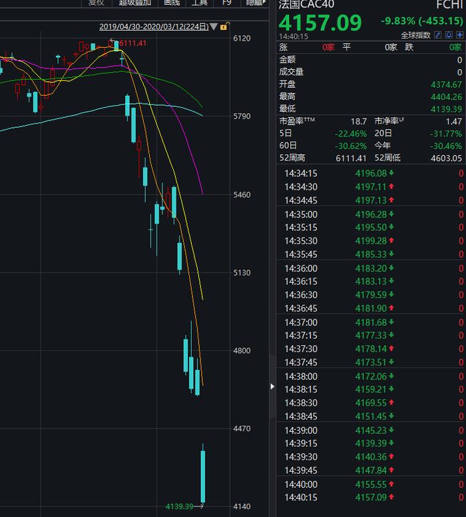Click the date range lock icon
The height and width of the screenshot is (517, 466).
[224, 26]
